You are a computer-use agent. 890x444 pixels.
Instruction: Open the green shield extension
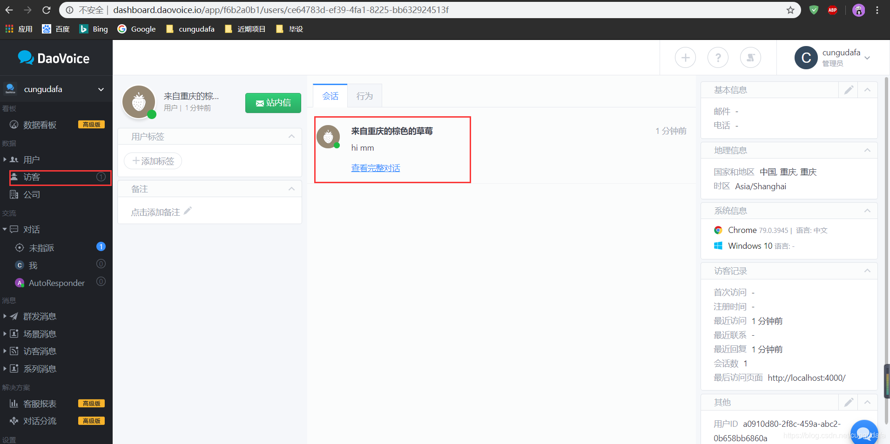click(814, 10)
